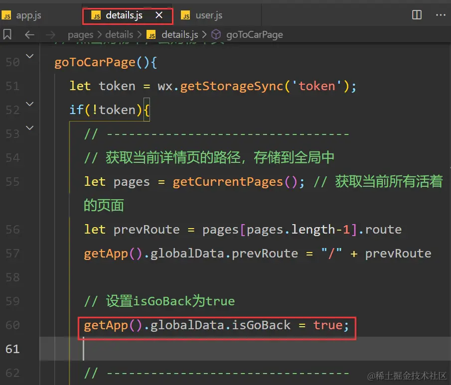Click the 'token' string argument on line 51

pos(316,86)
